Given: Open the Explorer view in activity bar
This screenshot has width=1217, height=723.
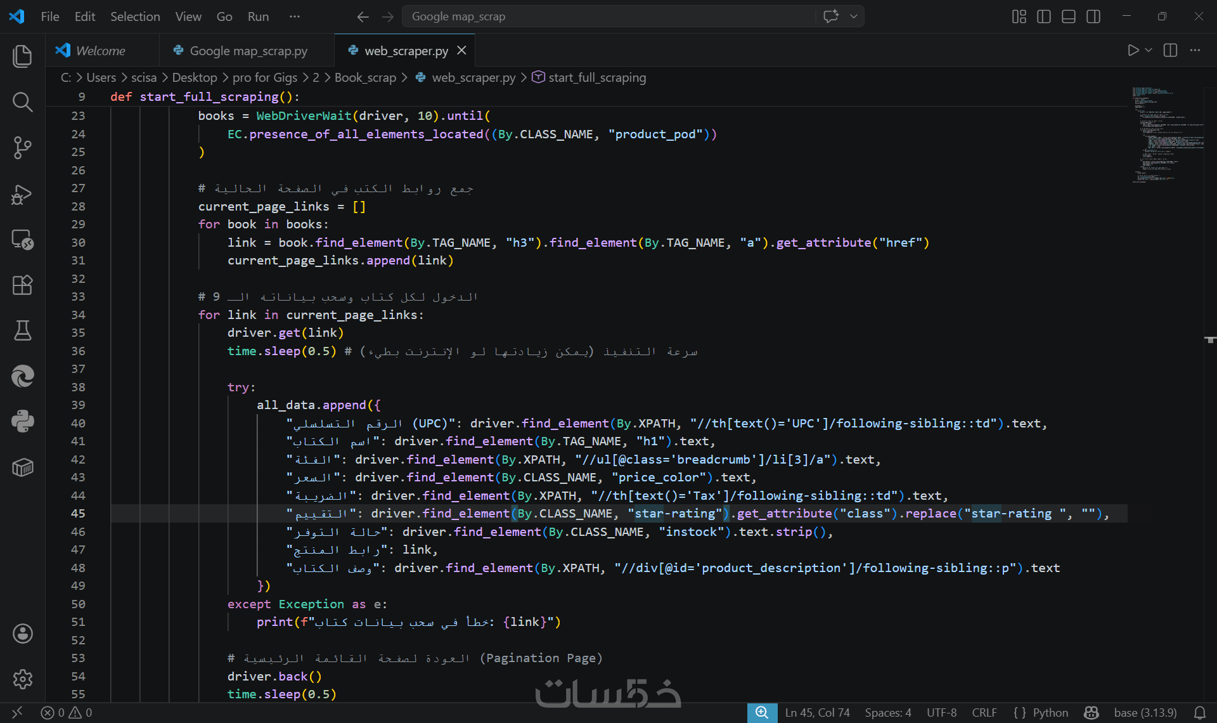Looking at the screenshot, I should pos(22,56).
